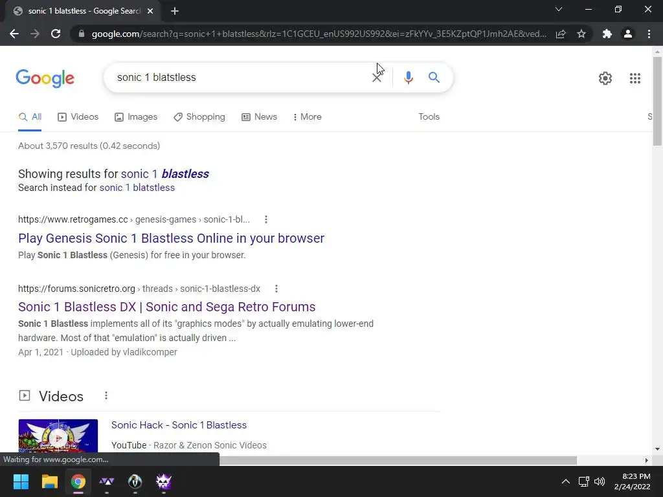This screenshot has height=497, width=663.
Task: Switch to the Videos tab
Action: tap(78, 117)
